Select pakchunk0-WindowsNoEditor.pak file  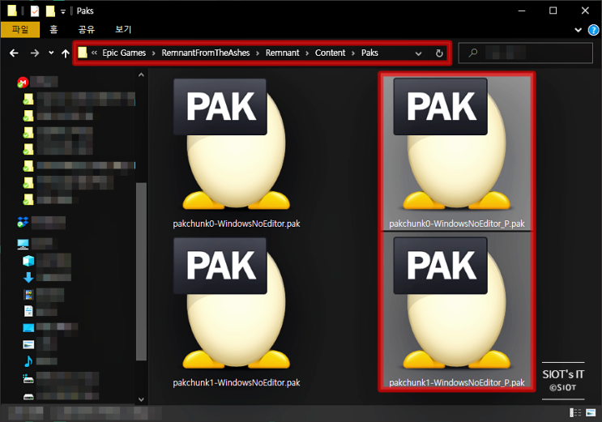236,154
